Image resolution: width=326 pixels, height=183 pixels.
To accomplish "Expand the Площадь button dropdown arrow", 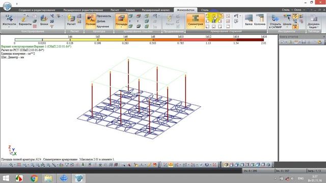I will point(121,27).
